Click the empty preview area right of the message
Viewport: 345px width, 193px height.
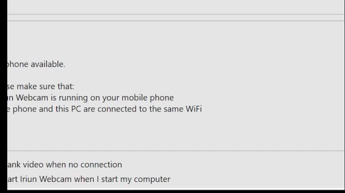coord(273,85)
